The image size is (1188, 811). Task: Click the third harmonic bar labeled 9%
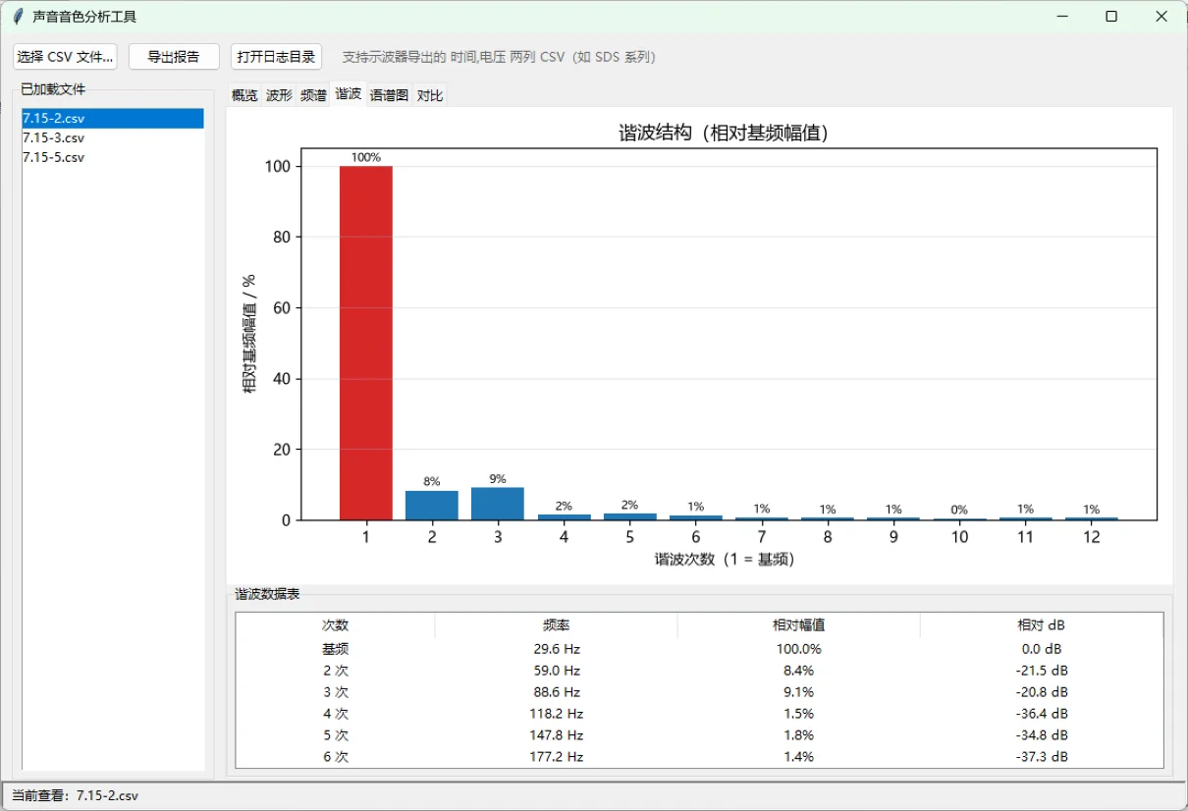pos(498,504)
